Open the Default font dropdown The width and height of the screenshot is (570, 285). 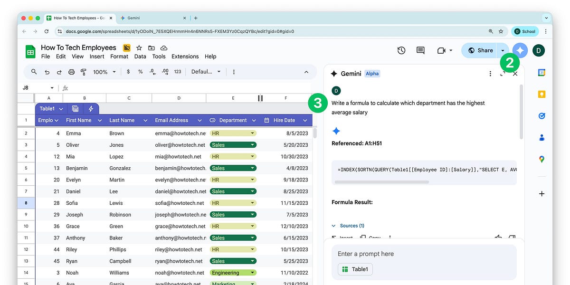click(x=206, y=72)
